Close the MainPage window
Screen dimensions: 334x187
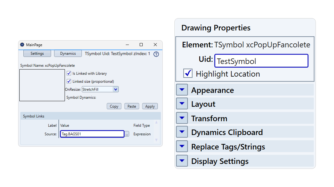click(155, 45)
